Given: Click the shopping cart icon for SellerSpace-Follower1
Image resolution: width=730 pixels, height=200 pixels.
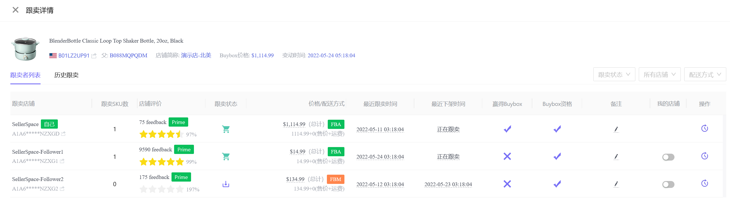Looking at the screenshot, I should pos(226,157).
